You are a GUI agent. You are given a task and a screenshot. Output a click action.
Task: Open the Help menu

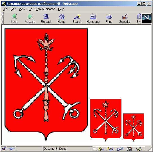[x=61, y=9]
